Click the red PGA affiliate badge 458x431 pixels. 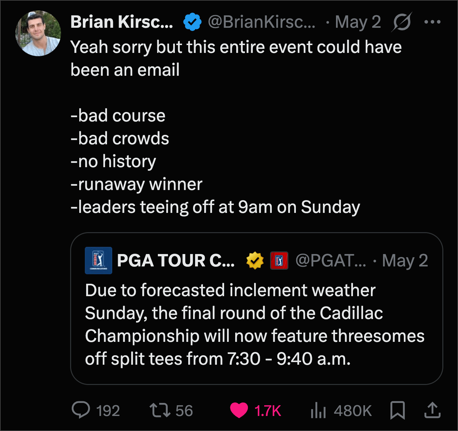pos(279,261)
